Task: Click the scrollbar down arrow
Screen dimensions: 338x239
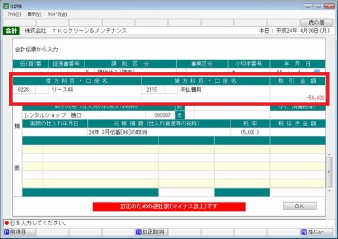Action: [x=329, y=190]
